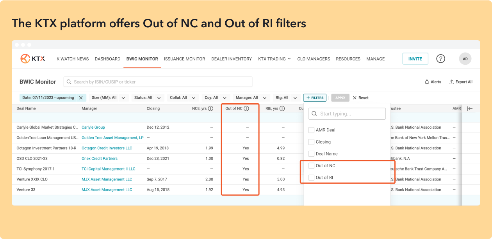Click the KTX logo icon

26,59
